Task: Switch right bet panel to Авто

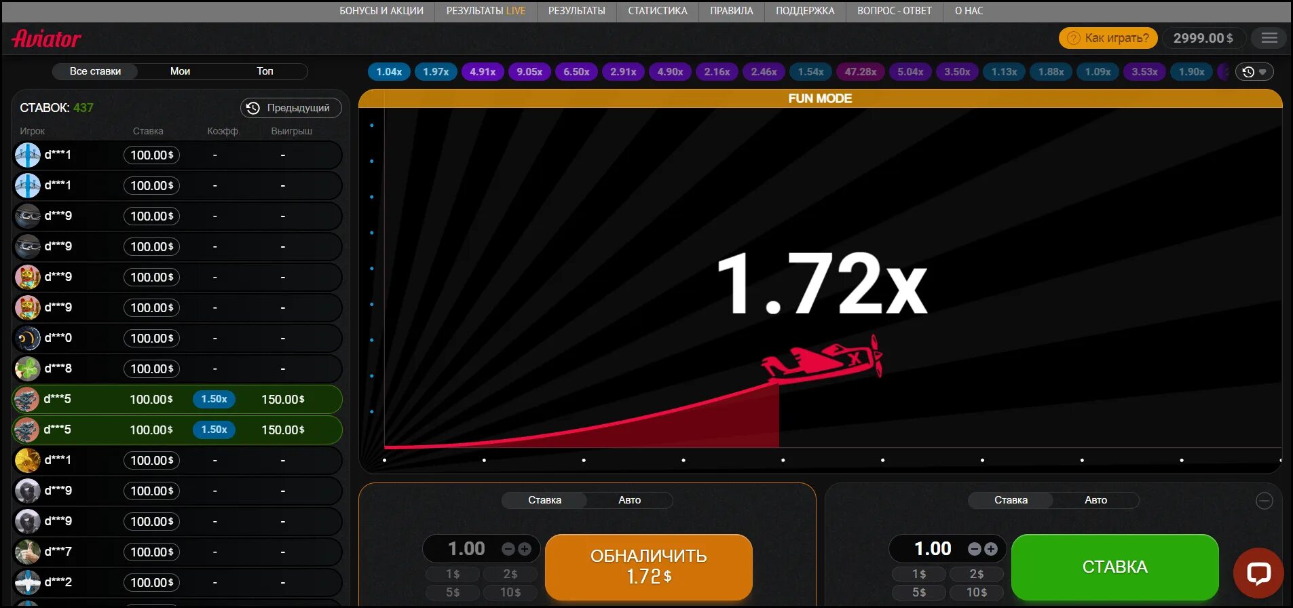Action: tap(1095, 500)
